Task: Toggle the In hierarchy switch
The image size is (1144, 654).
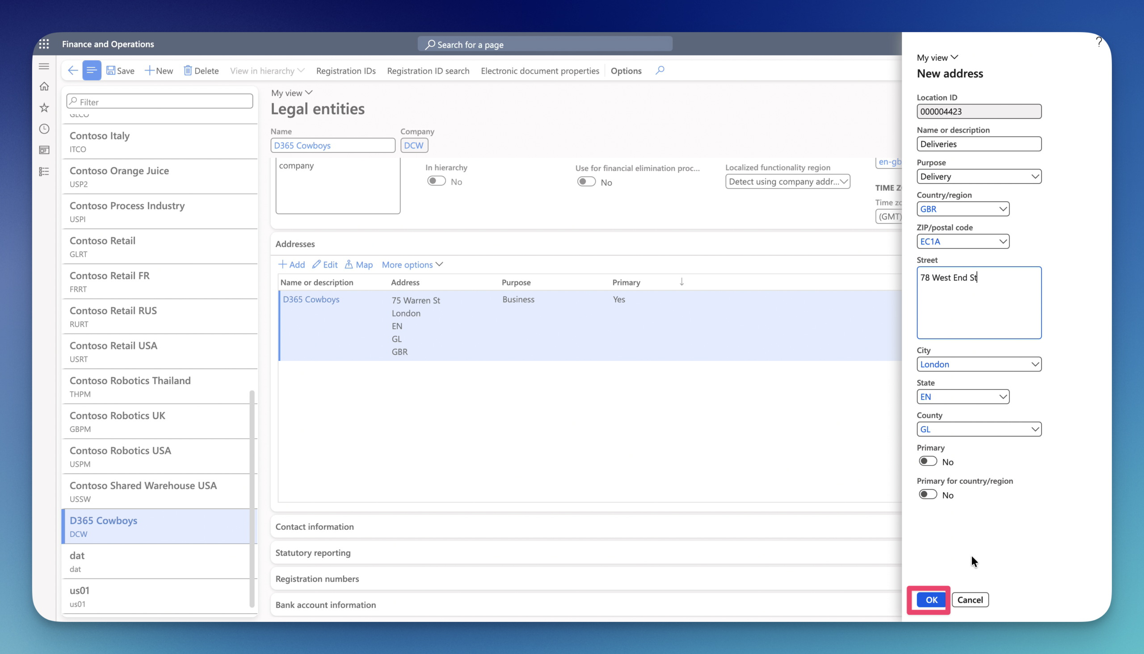Action: (436, 181)
